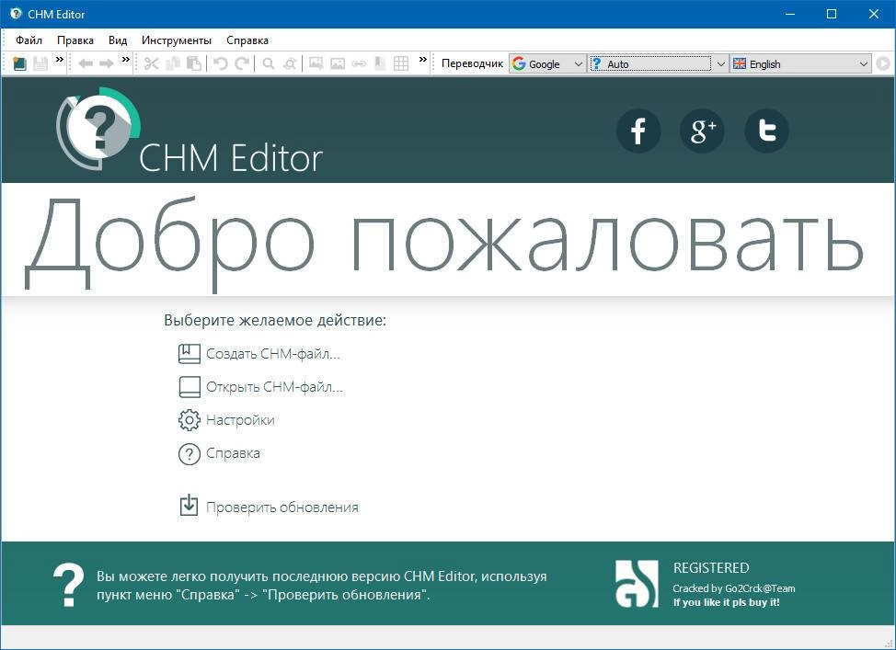Click the question mark icon beside Справка
This screenshot has width=896, height=650.
coord(190,455)
